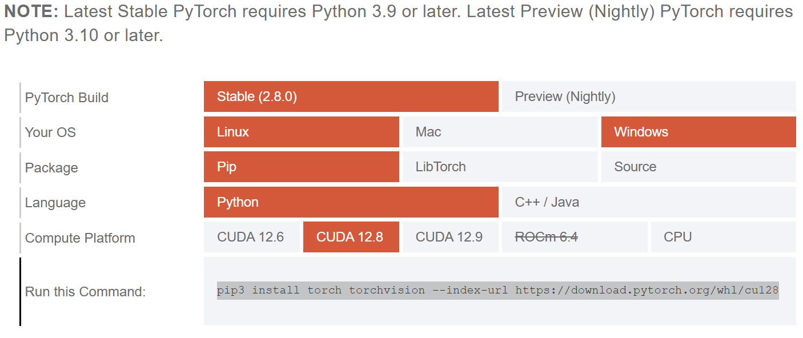This screenshot has height=338, width=803.
Task: Choose Linux as your OS
Action: click(x=301, y=132)
